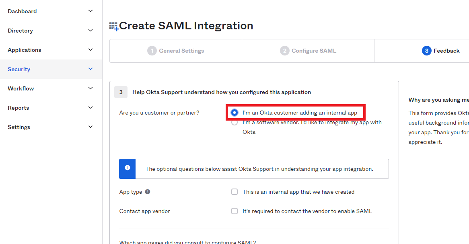This screenshot has width=469, height=244.
Task: Collapse the Security section chevron
Action: pos(90,69)
